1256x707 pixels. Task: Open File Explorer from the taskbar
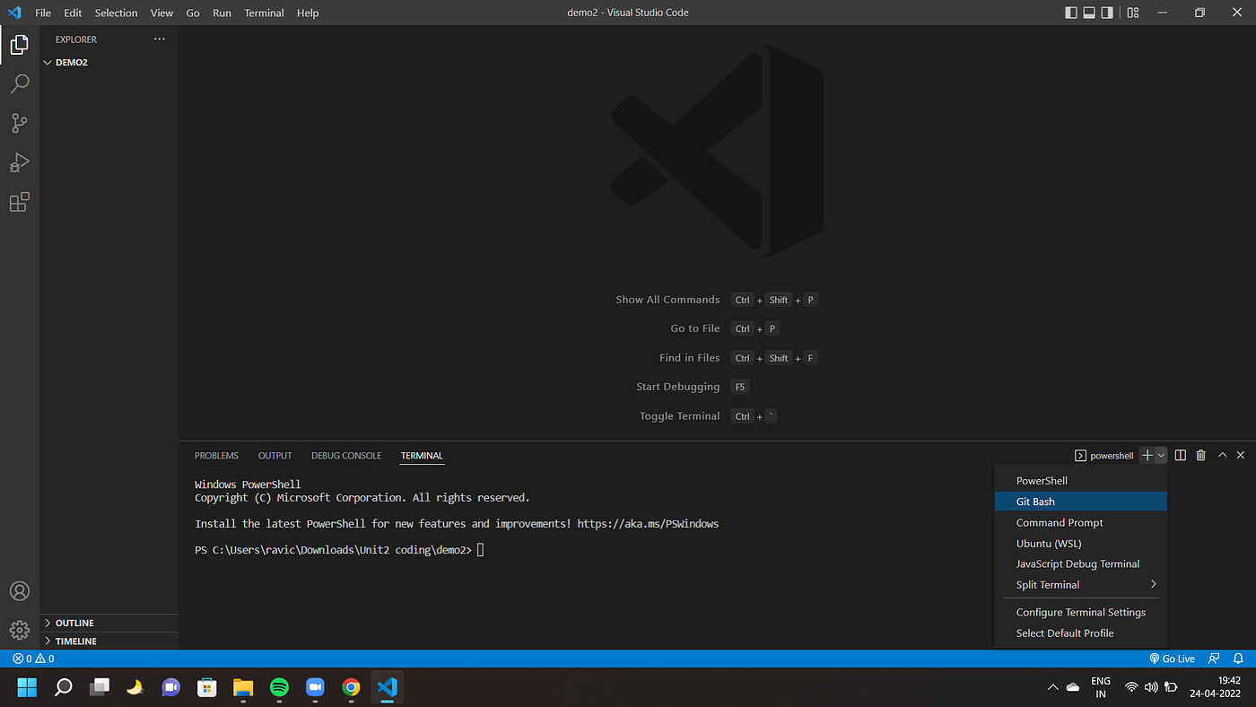tap(243, 687)
